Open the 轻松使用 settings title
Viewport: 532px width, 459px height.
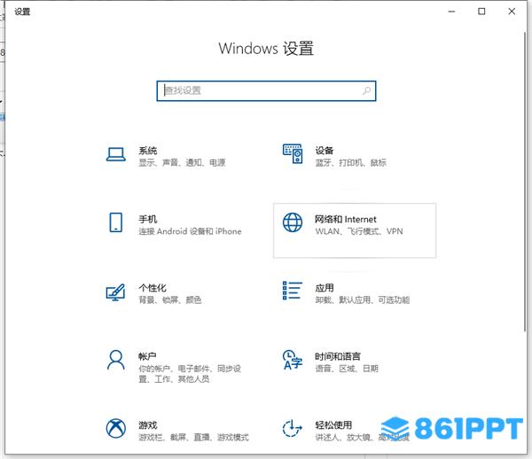pyautogui.click(x=333, y=425)
